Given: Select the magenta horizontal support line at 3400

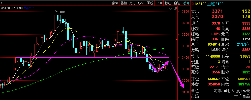Looking at the screenshot, I should pos(92,57).
